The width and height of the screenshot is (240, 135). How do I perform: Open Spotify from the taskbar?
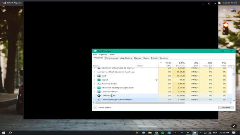tap(163, 133)
